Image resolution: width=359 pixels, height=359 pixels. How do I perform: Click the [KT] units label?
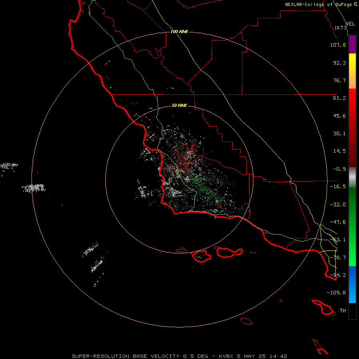341,28
